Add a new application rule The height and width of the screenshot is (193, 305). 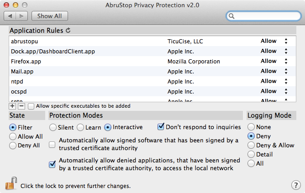(x=12, y=106)
